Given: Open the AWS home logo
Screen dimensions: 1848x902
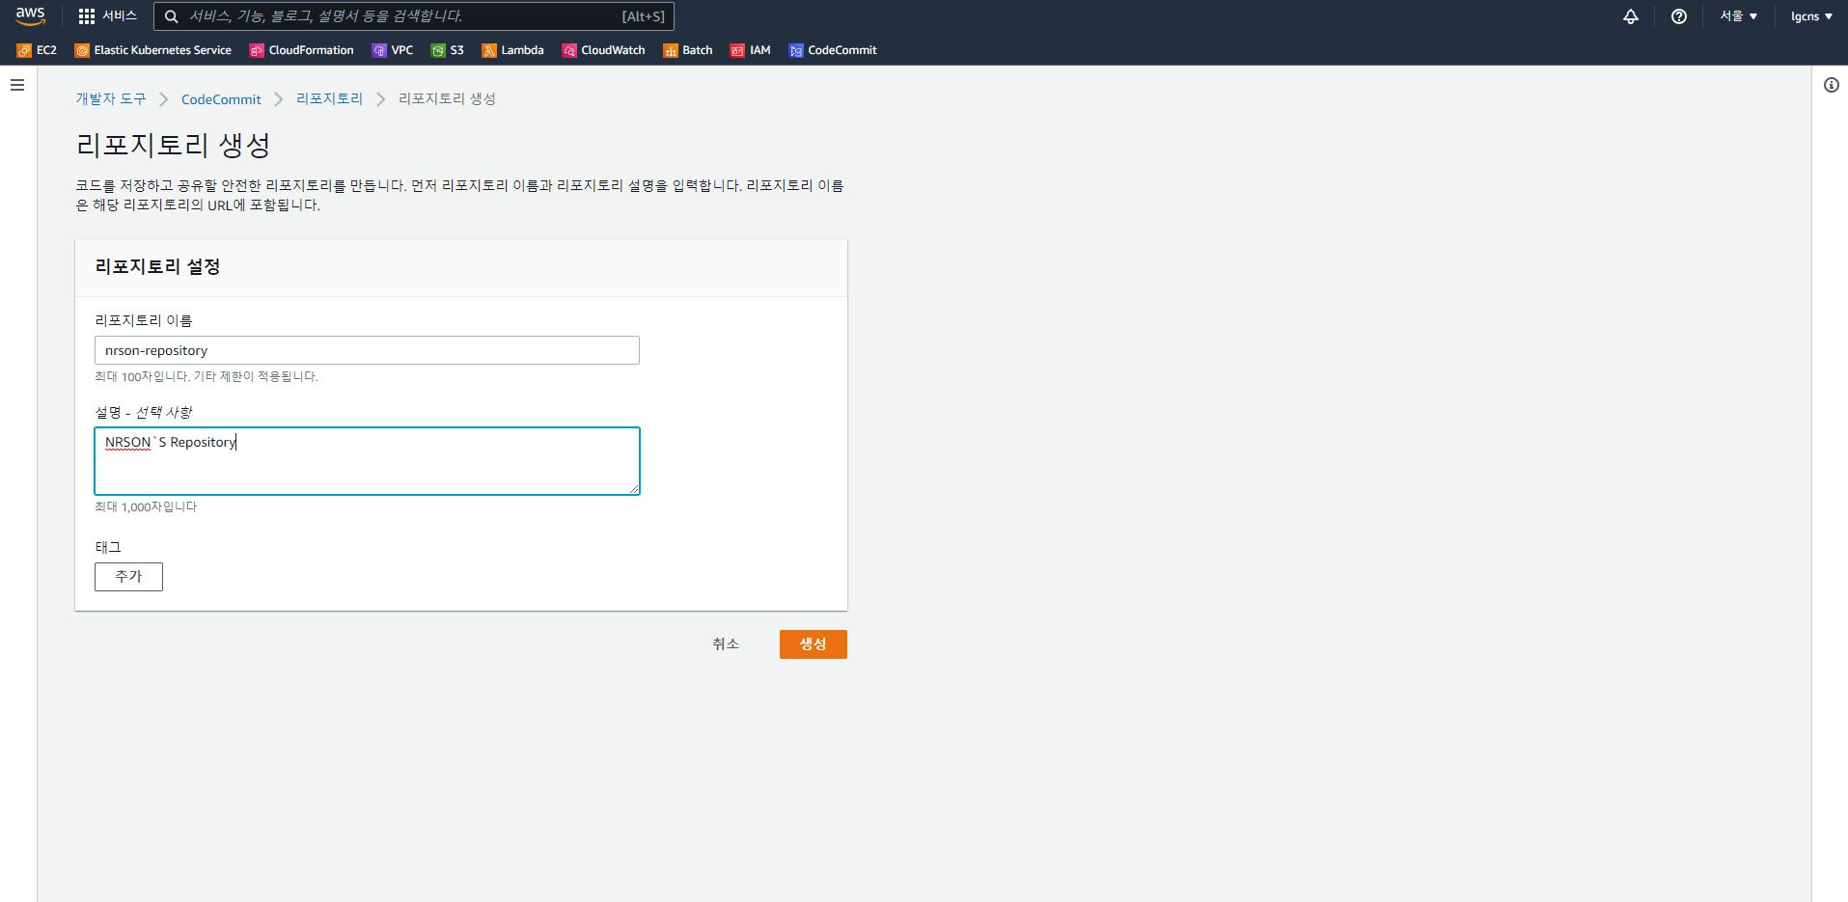Looking at the screenshot, I should coord(31,15).
